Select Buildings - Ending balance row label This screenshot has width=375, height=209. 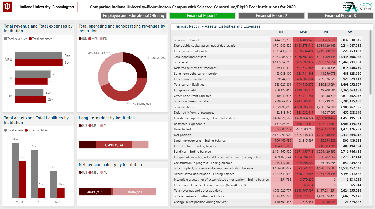[192, 152]
